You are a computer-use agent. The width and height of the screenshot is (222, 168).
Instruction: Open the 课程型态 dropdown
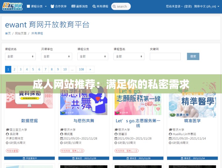pos(129,56)
